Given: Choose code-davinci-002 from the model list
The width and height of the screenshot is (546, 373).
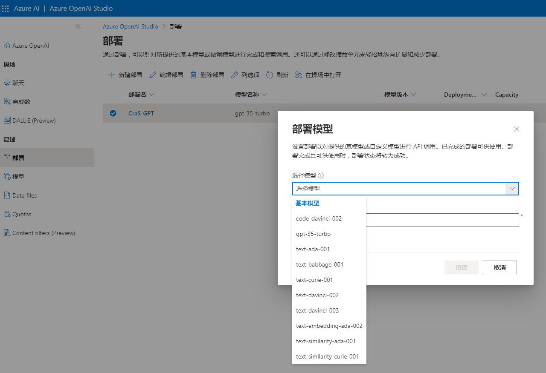Looking at the screenshot, I should click(x=329, y=218).
